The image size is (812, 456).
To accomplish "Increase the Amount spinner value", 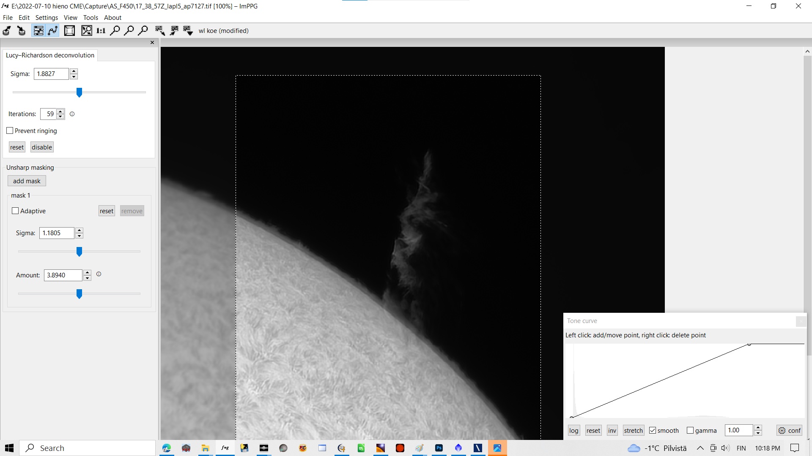I will [x=88, y=273].
